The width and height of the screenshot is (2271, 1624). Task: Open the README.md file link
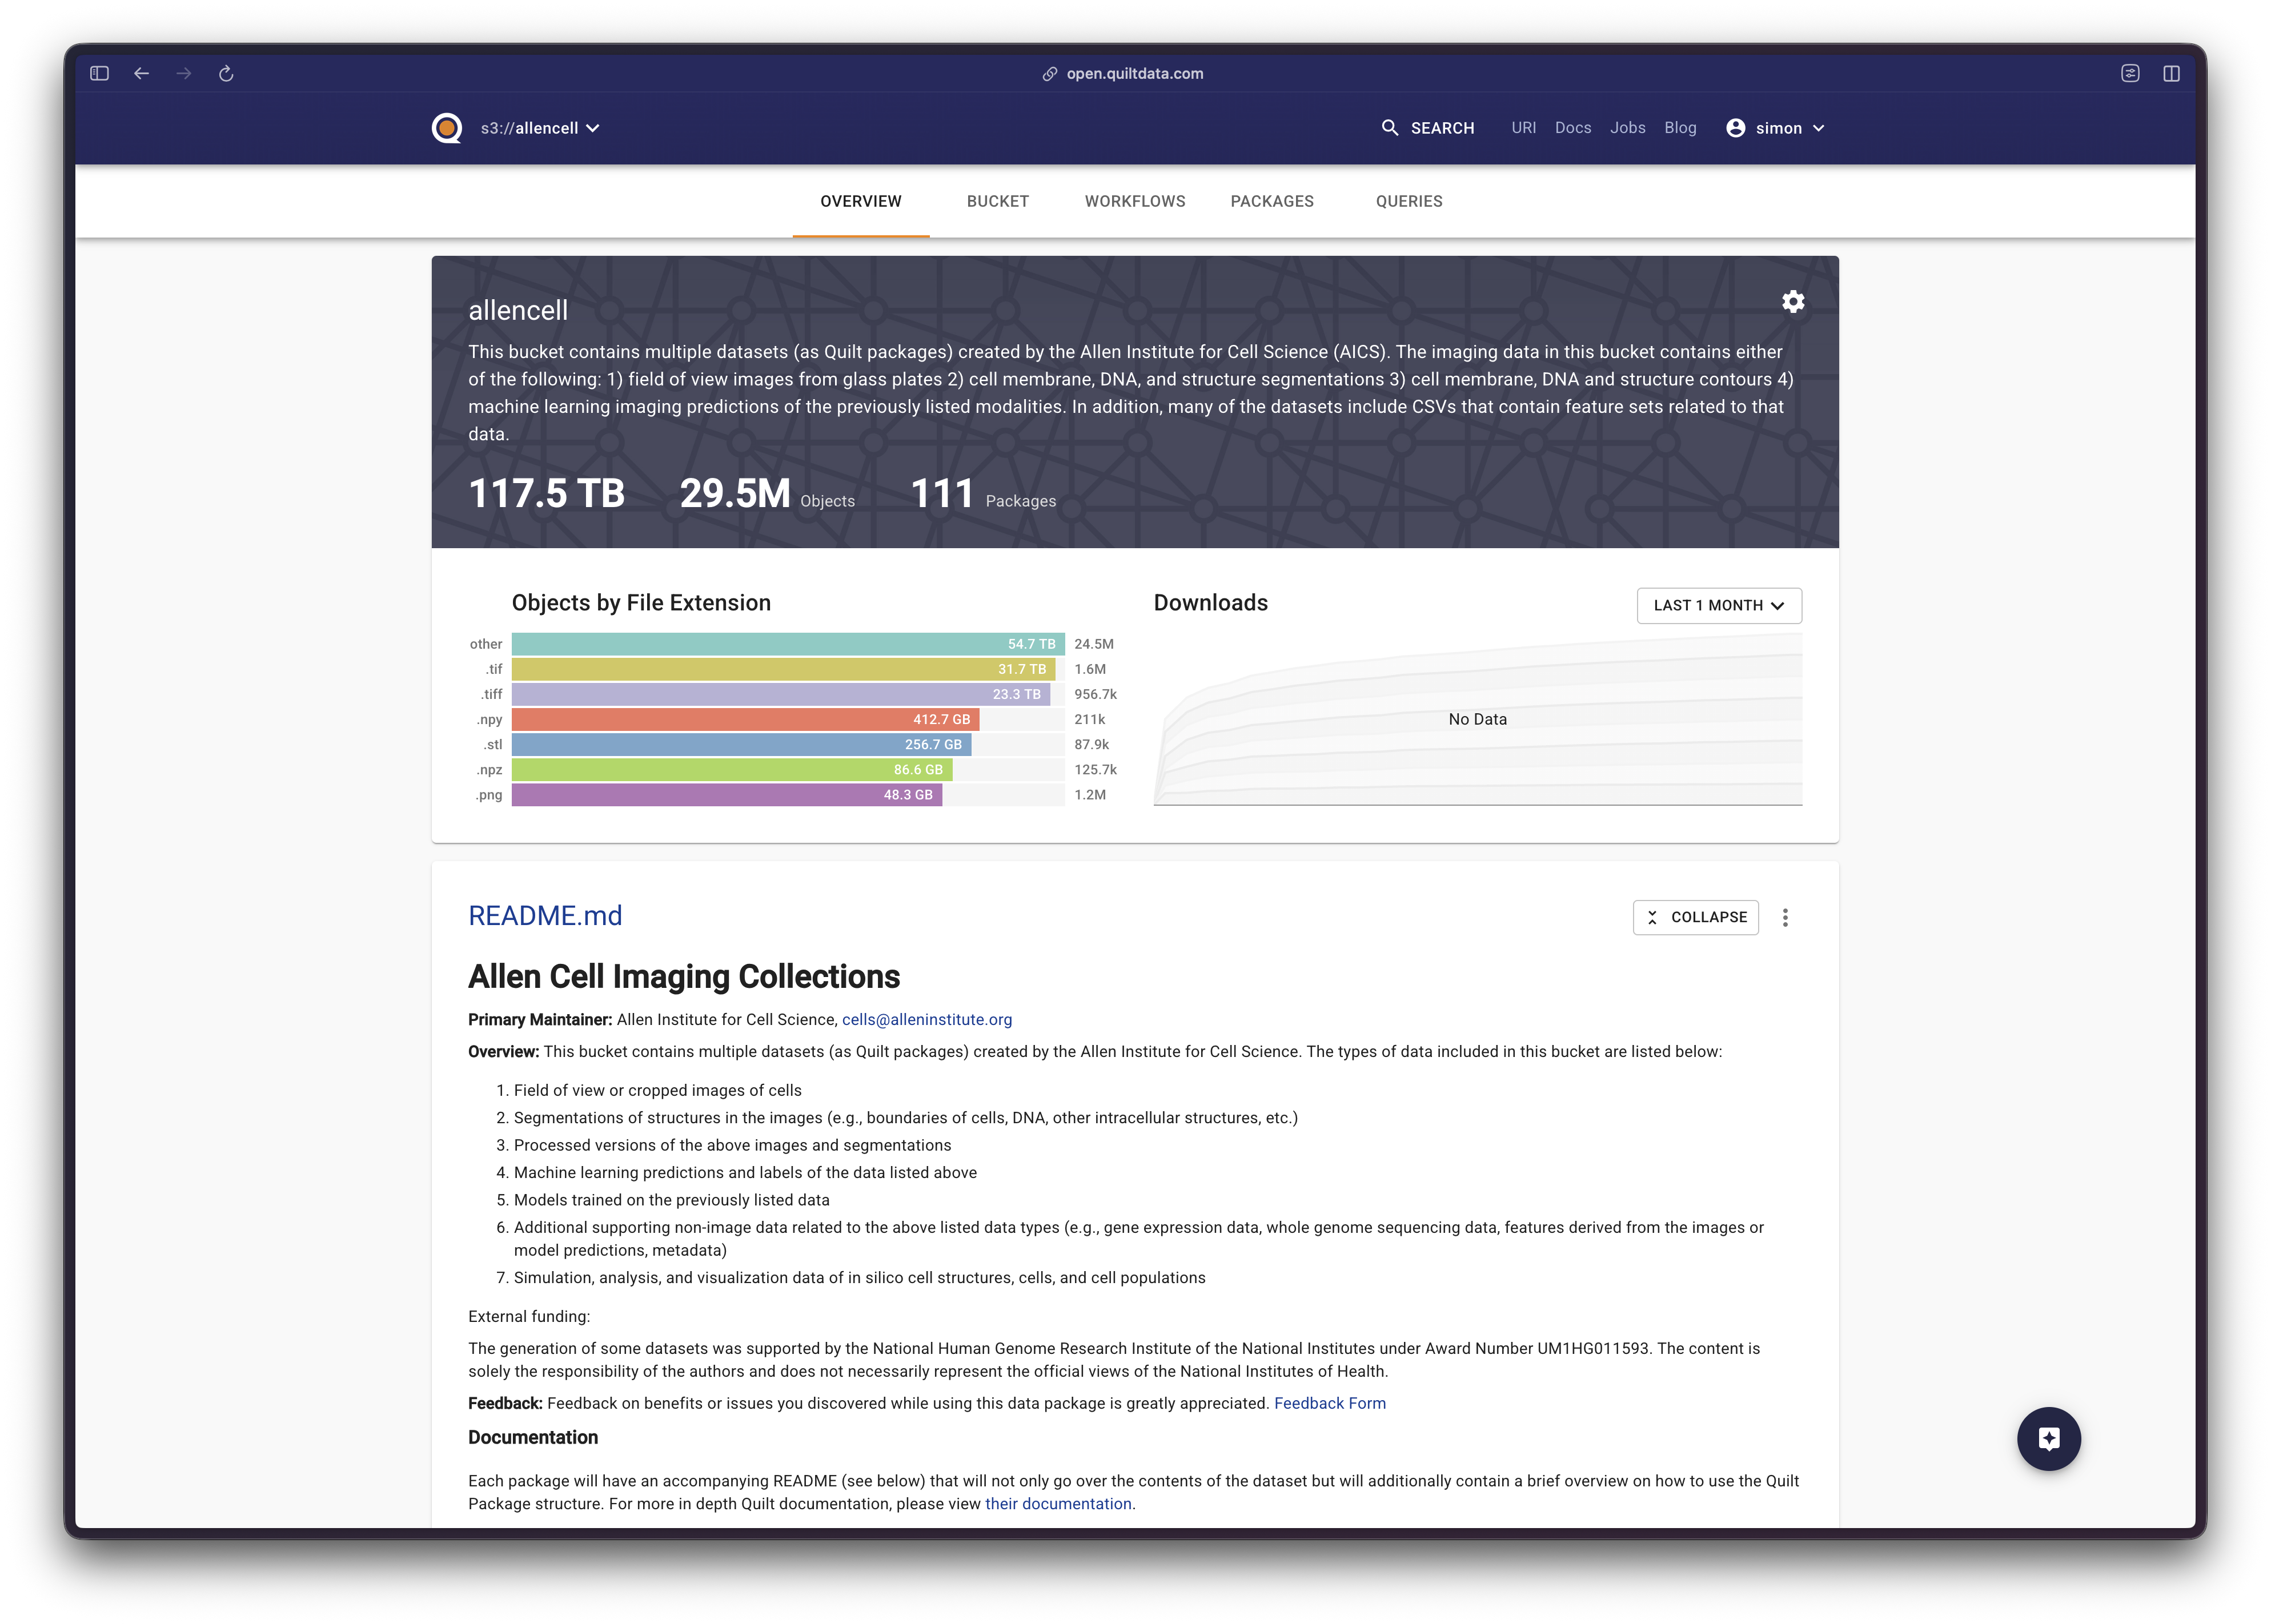545,915
